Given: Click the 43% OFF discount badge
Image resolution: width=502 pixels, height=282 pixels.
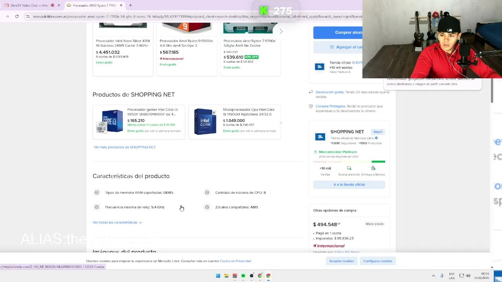Looking at the screenshot, I should [251, 57].
